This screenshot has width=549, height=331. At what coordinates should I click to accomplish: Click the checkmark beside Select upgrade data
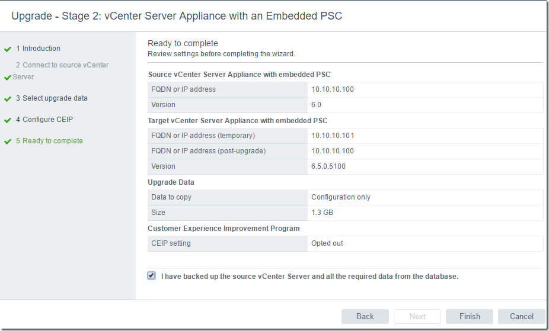(x=8, y=99)
